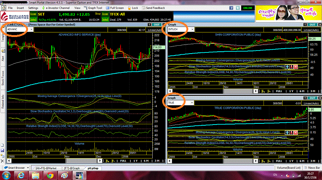Move Stochastics indicator down in INTUCH graph

291,67
